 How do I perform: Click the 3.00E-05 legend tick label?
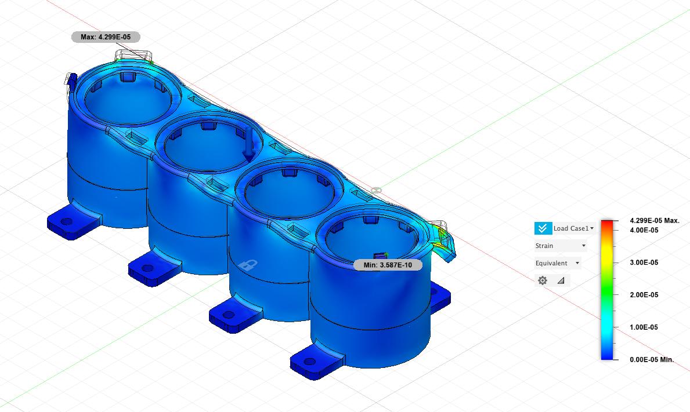(644, 262)
